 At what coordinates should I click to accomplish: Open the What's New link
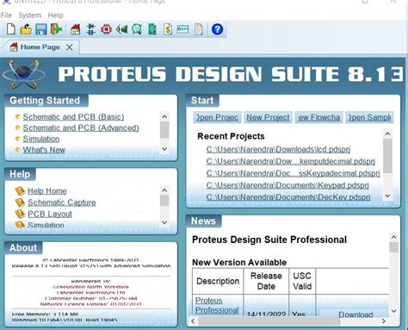pos(44,150)
